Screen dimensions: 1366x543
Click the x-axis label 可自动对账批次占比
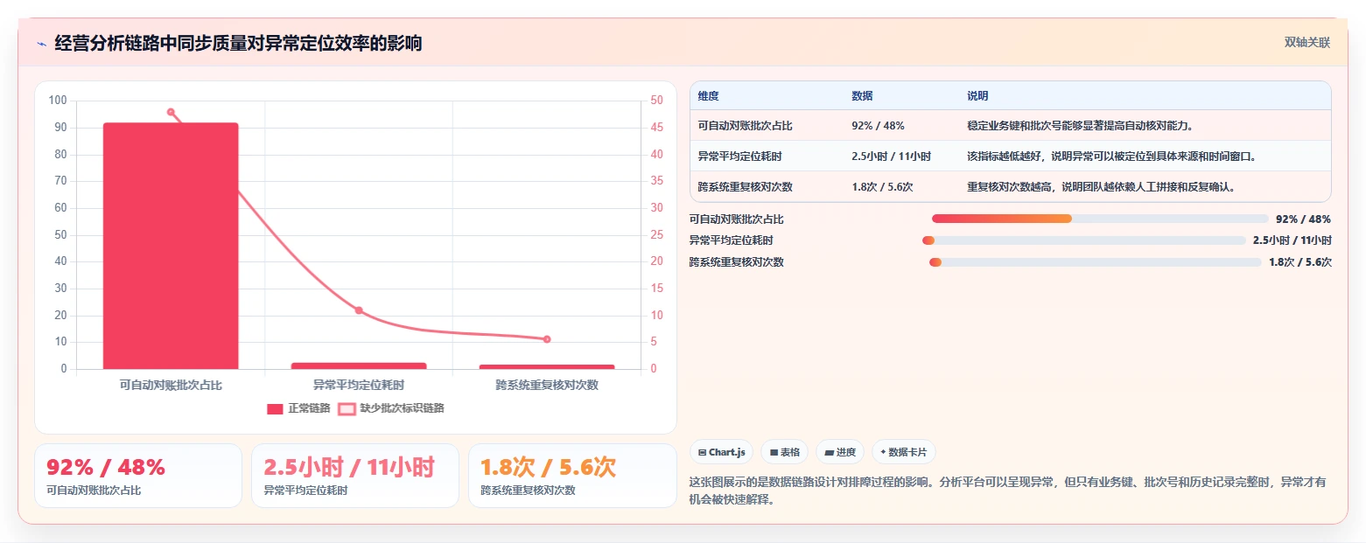point(171,385)
